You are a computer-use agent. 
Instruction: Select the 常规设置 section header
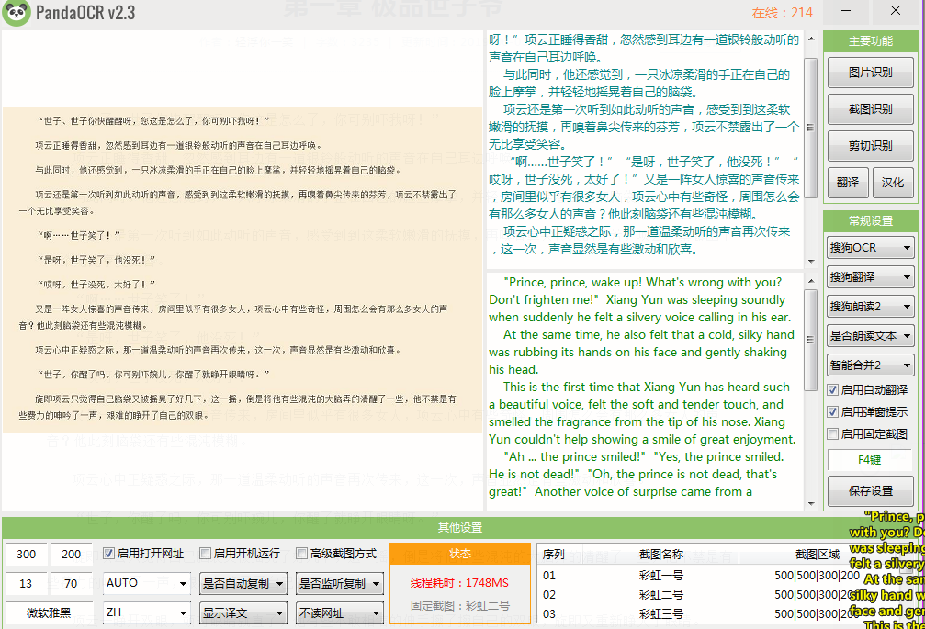tap(870, 221)
